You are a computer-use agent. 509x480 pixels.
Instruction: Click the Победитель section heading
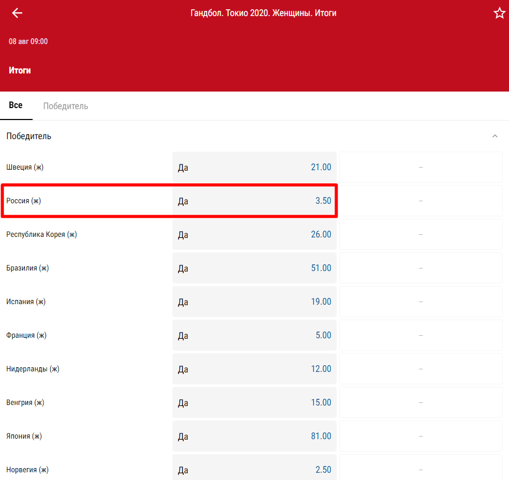pyautogui.click(x=29, y=136)
